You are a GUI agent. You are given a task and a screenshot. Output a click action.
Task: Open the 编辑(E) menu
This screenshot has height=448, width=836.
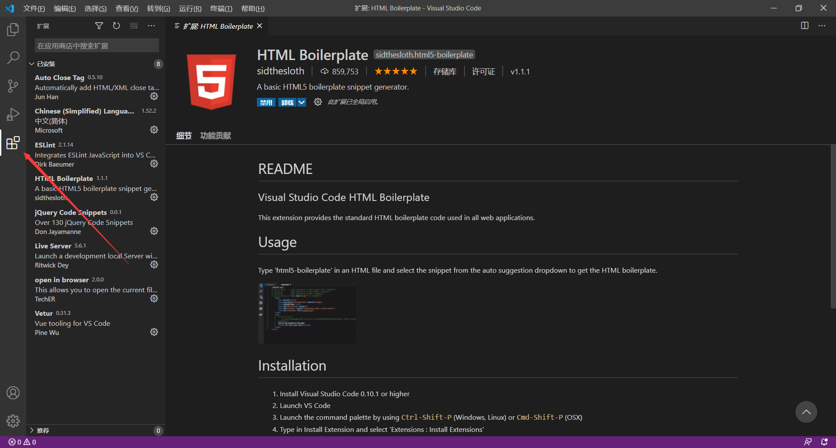[65, 8]
